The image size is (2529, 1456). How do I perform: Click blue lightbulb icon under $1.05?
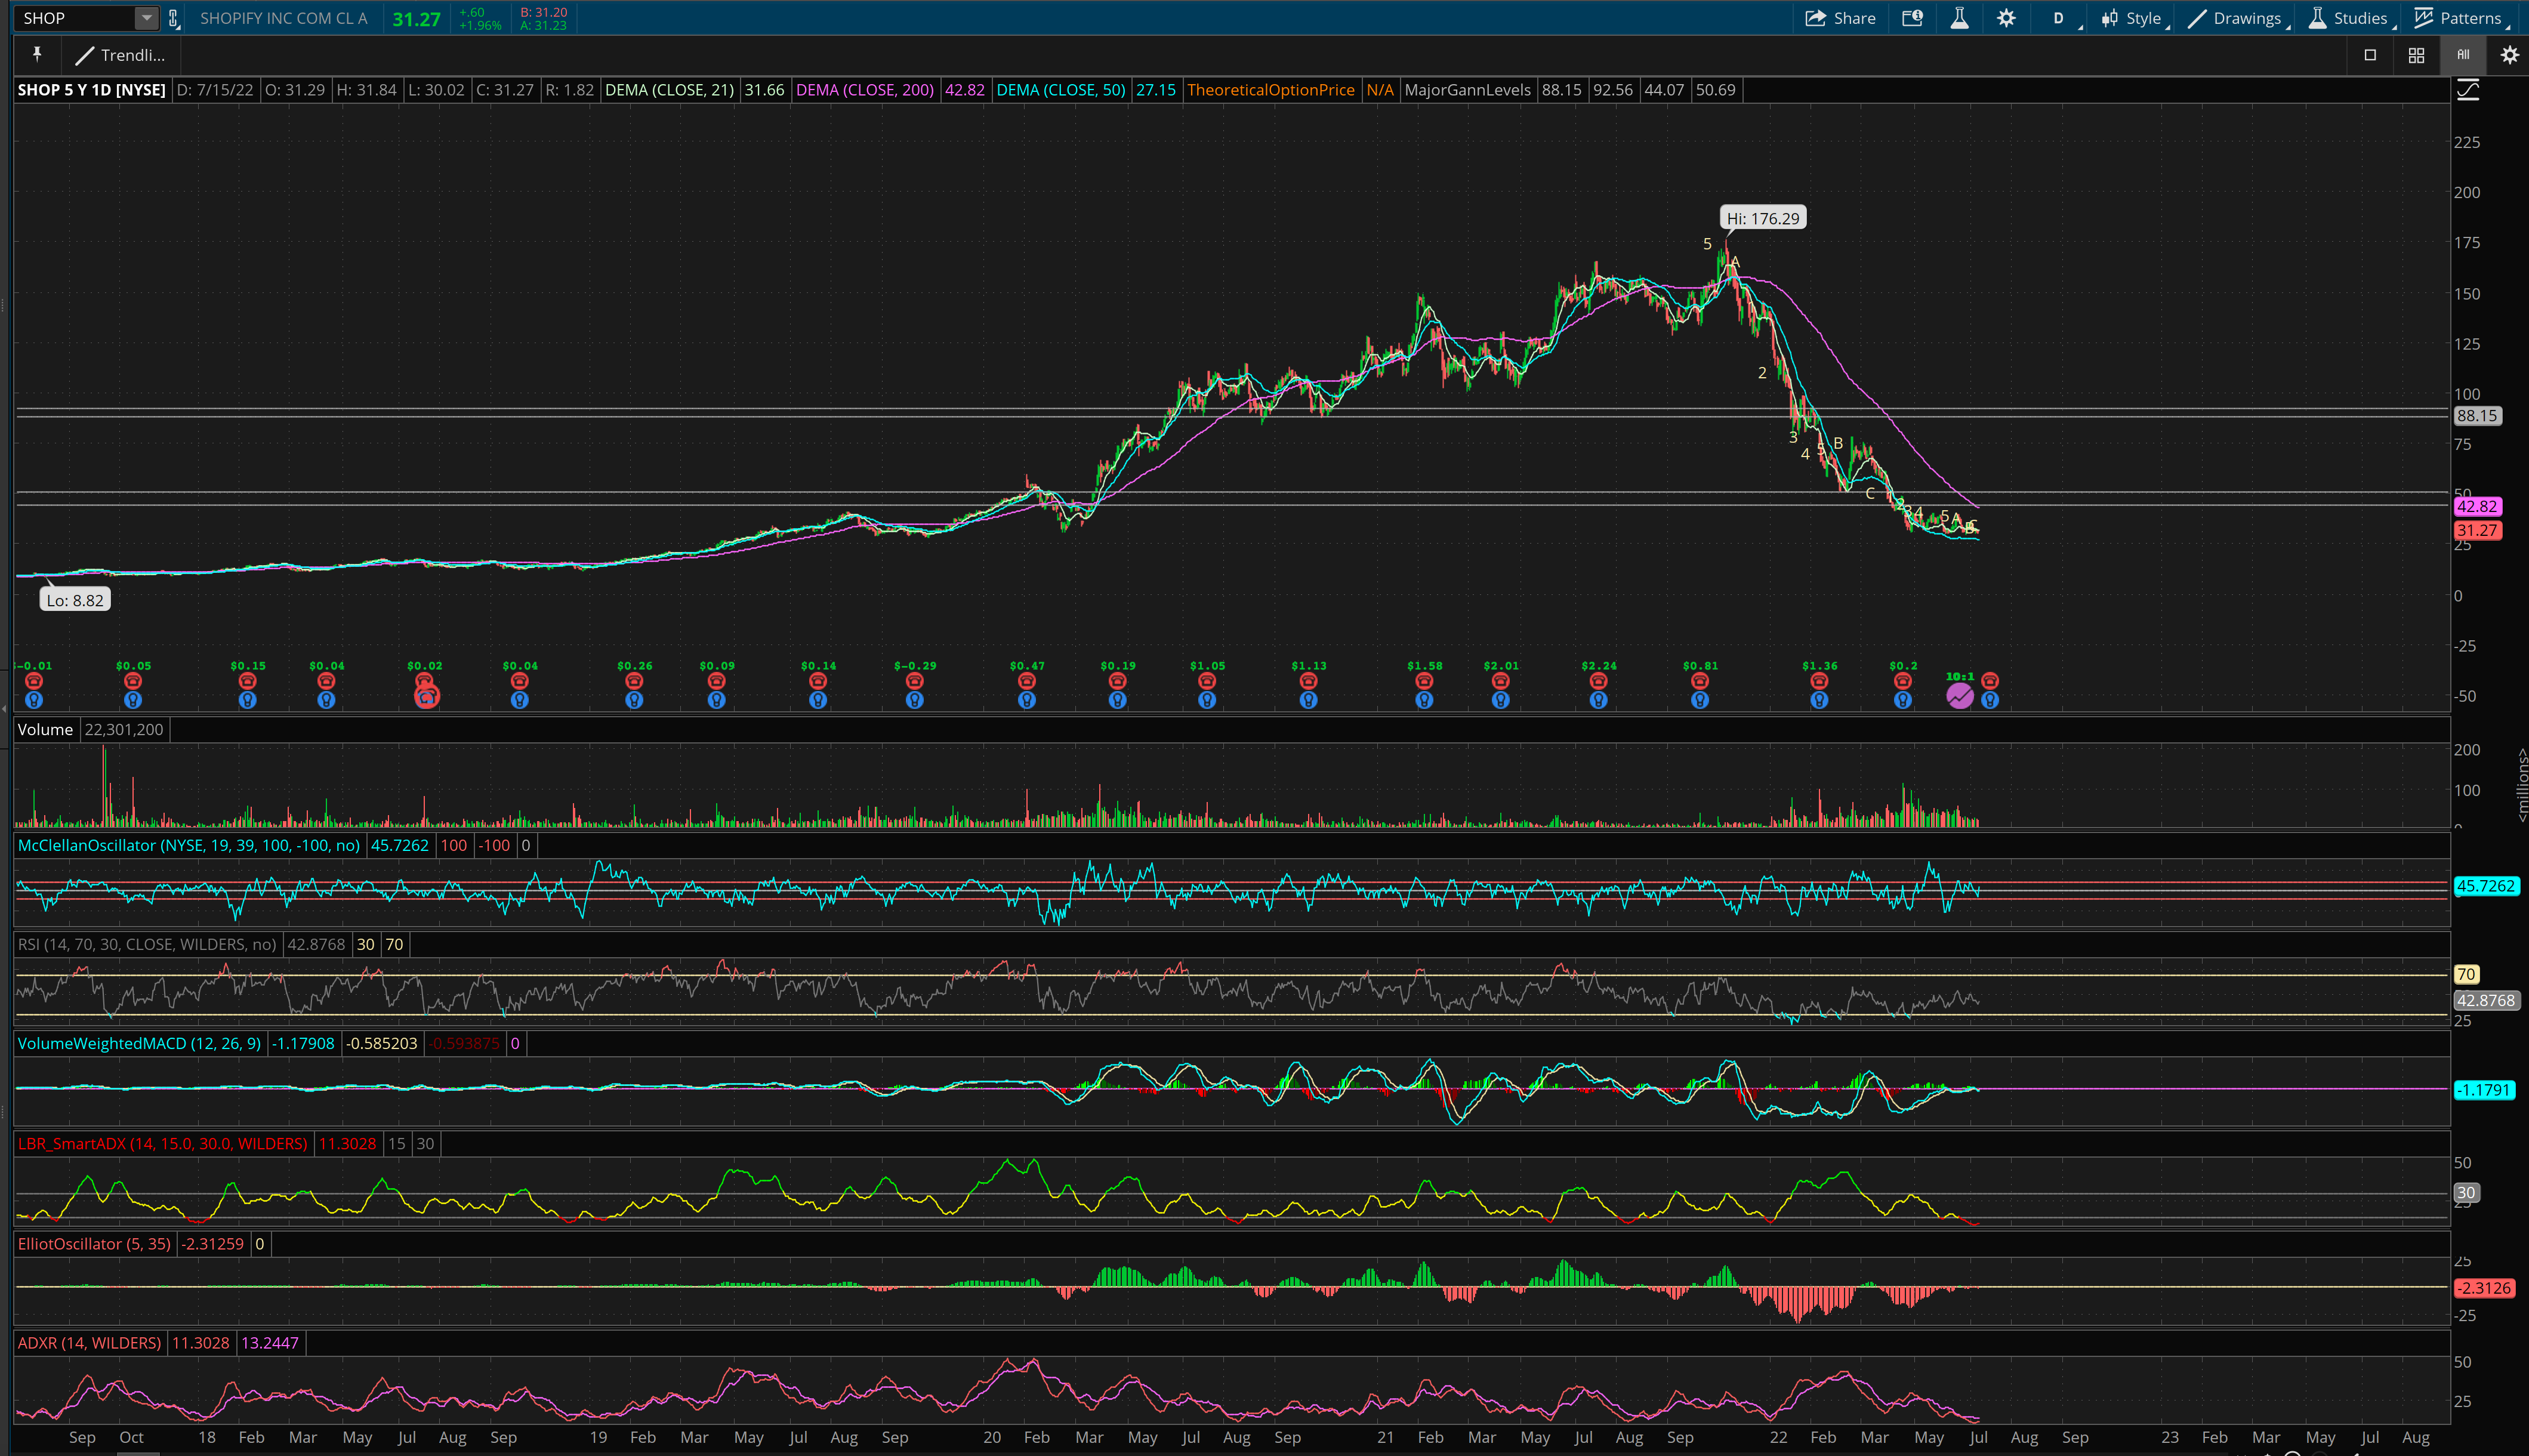click(x=1207, y=700)
